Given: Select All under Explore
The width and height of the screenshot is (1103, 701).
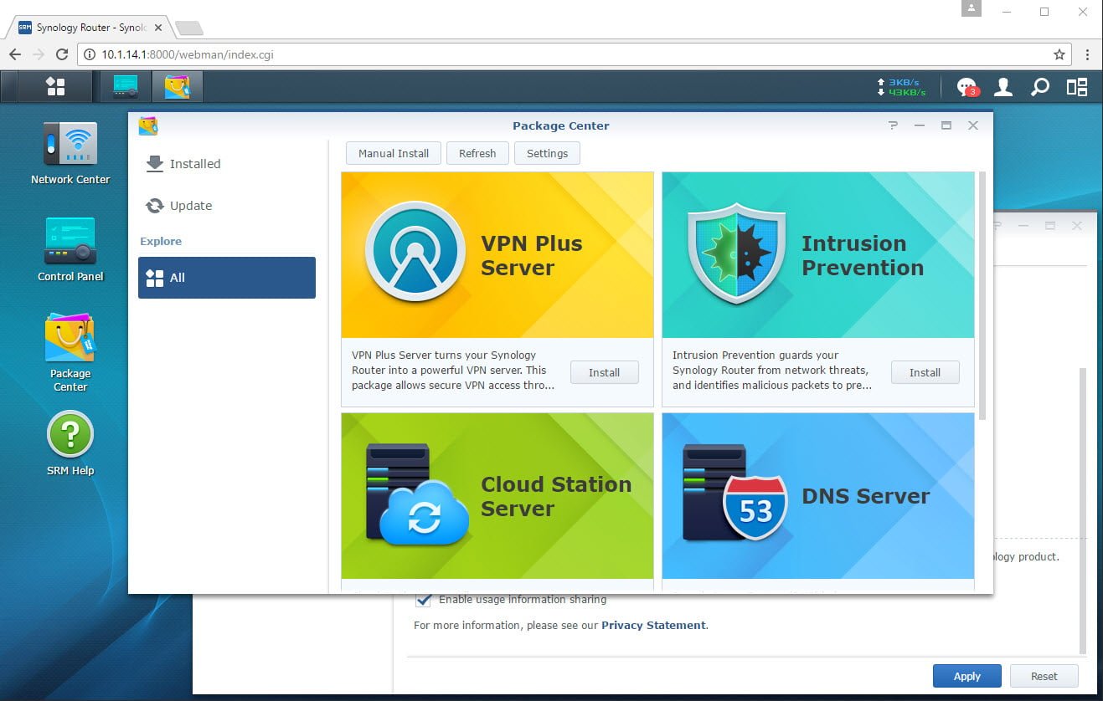Looking at the screenshot, I should coord(227,278).
